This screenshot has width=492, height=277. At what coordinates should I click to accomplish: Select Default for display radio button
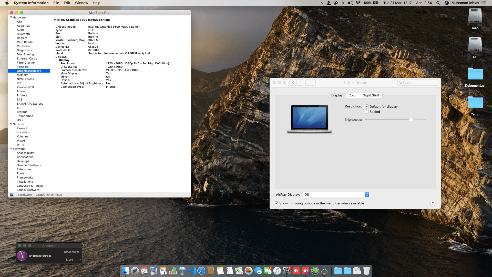(367, 106)
